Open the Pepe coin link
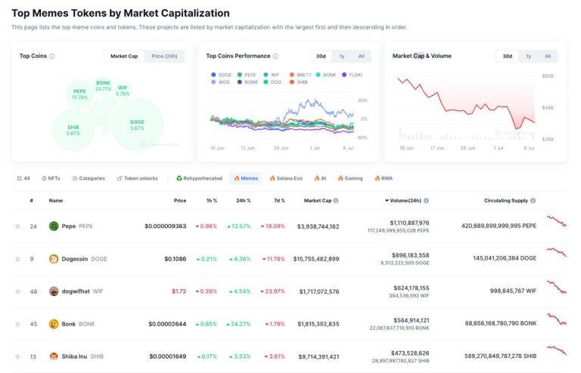Image resolution: width=581 pixels, height=373 pixels. click(69, 227)
